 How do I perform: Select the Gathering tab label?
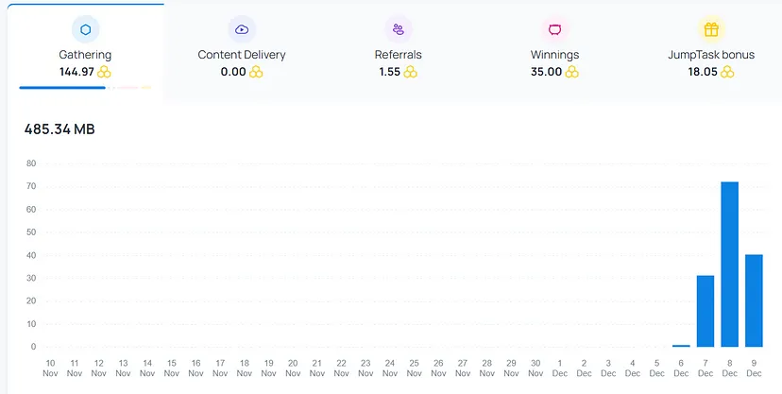(x=85, y=55)
